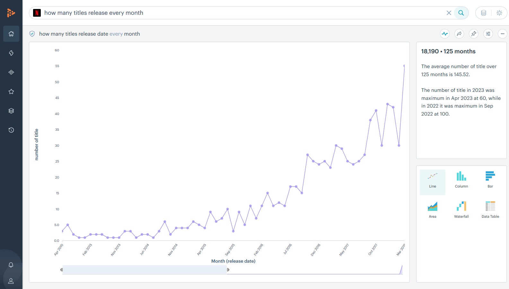Click the sparkle icon beside database
This screenshot has width=509, height=289.
tap(499, 13)
